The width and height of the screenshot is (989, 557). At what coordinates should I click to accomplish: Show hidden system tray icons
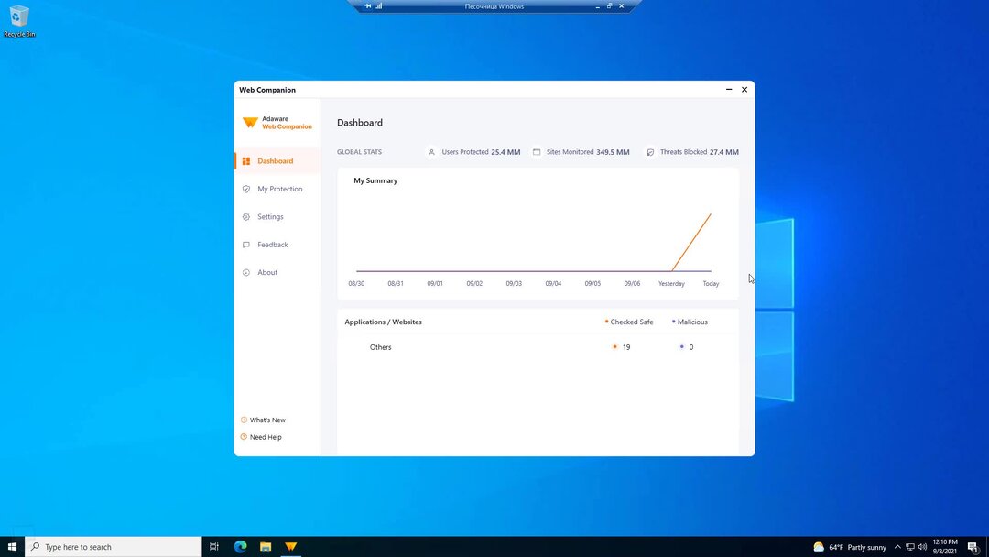(897, 547)
